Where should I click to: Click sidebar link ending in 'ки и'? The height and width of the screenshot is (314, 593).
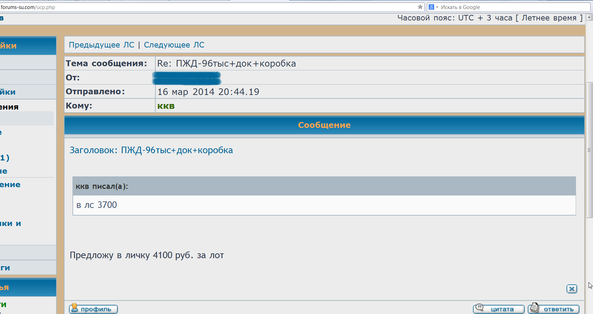pyautogui.click(x=10, y=224)
